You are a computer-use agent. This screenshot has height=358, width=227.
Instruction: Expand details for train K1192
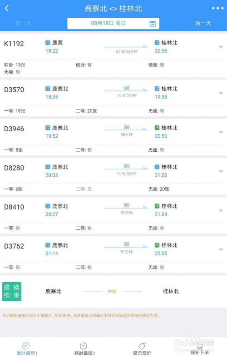(221, 47)
